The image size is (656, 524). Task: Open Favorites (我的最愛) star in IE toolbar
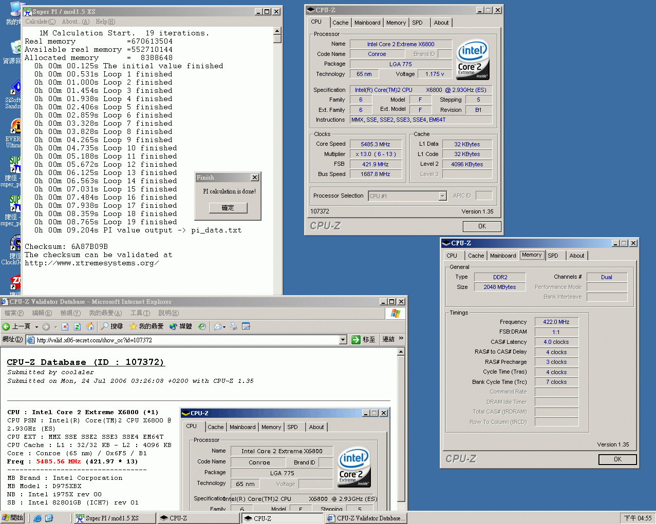pos(133,326)
